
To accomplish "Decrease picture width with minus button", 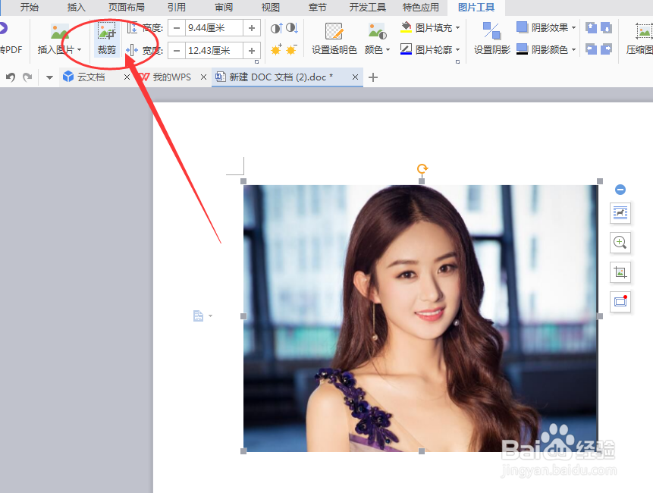I will [x=177, y=50].
